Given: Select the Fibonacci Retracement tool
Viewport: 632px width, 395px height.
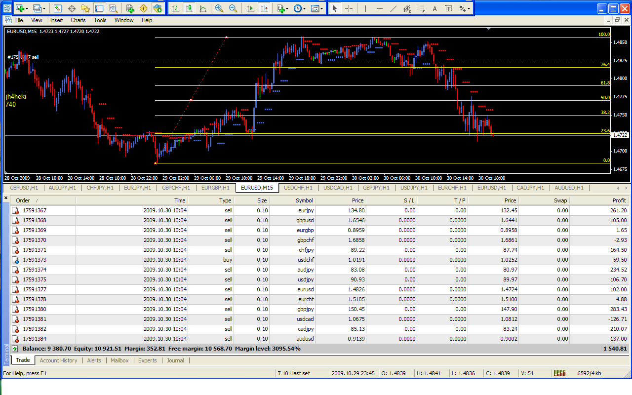Looking at the screenshot, I should (x=421, y=8).
